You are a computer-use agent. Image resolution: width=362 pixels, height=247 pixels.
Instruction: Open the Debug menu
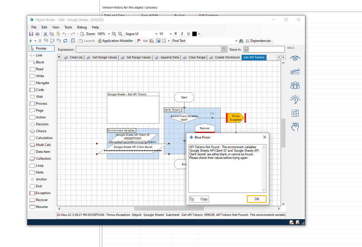82,27
